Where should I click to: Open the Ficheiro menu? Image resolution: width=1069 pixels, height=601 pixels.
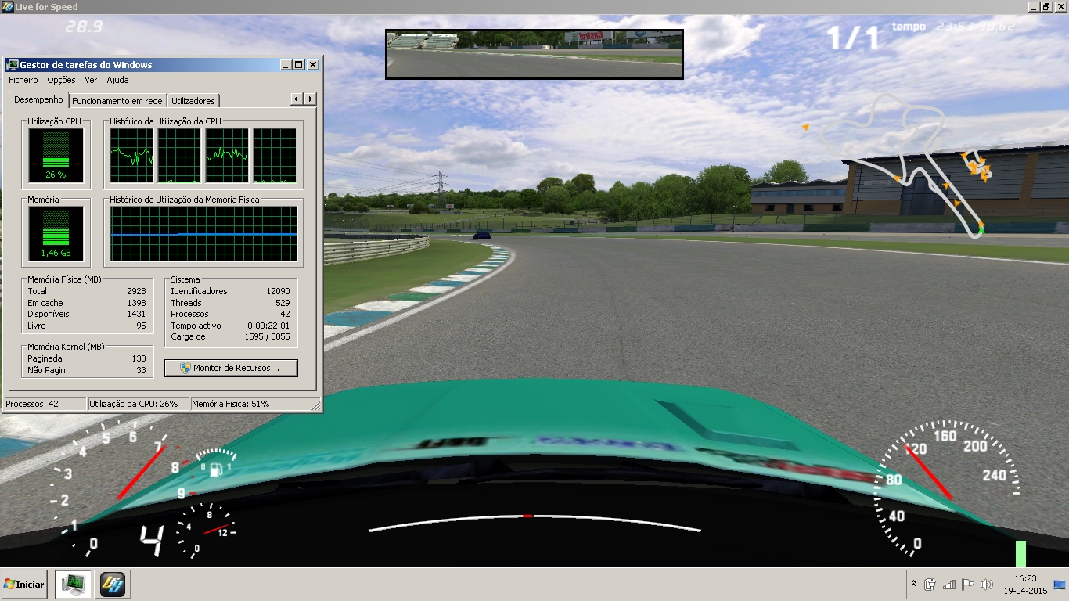pos(23,80)
